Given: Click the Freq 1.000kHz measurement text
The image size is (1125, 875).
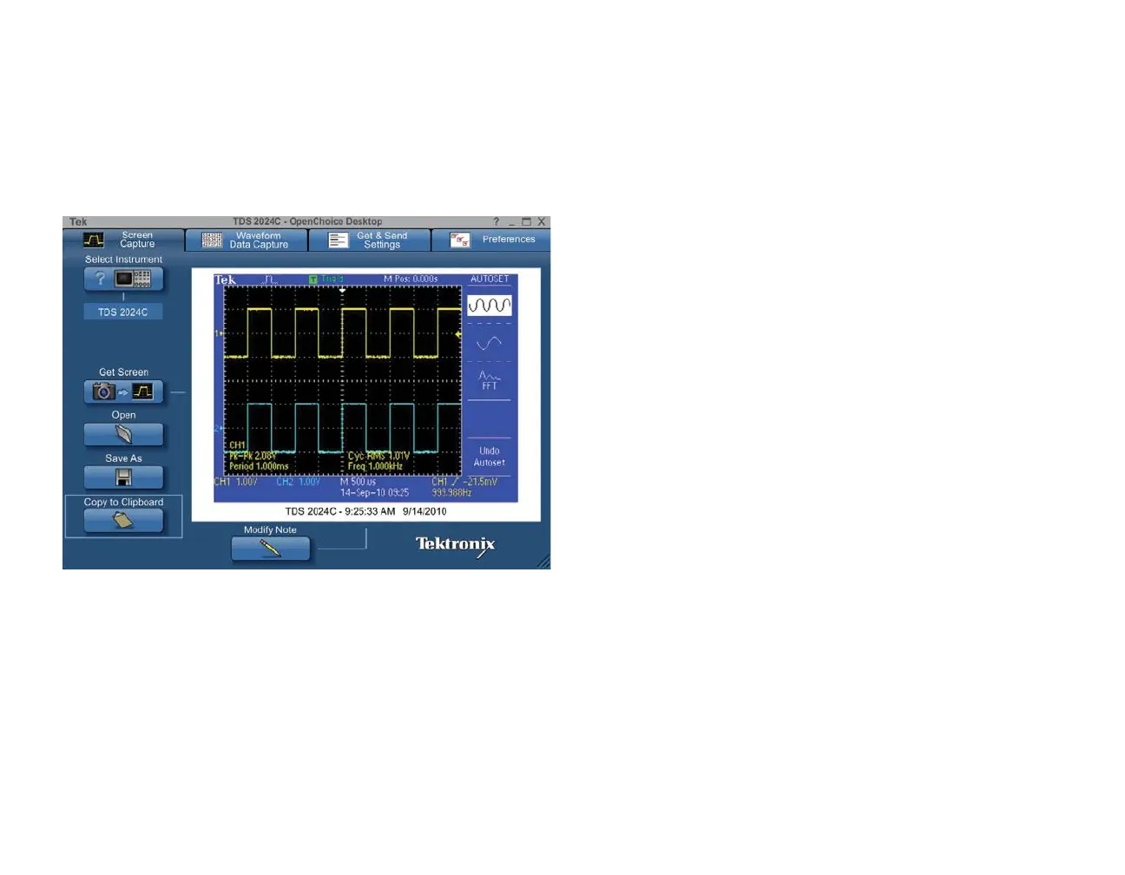Looking at the screenshot, I should 375,466.
